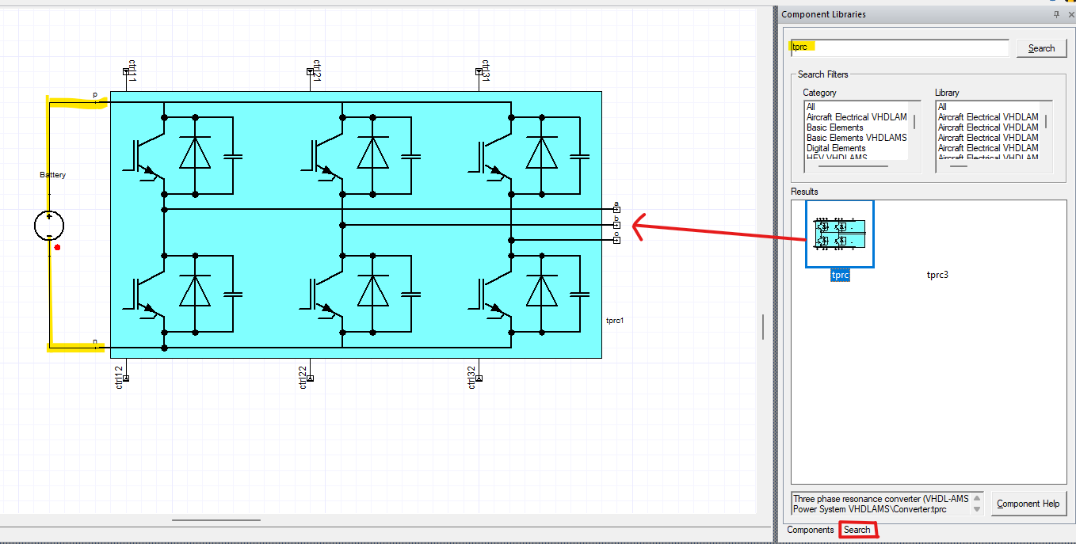Image resolution: width=1076 pixels, height=544 pixels.
Task: Click the Search button
Action: pos(1041,48)
